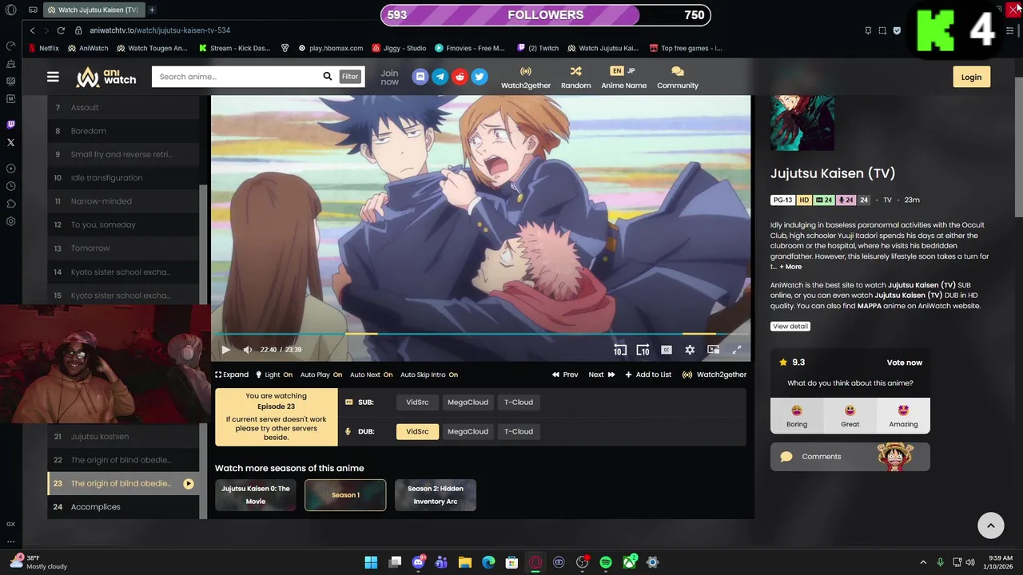The height and width of the screenshot is (575, 1023).
Task: Select SUB T-Cloud server
Action: pyautogui.click(x=518, y=402)
